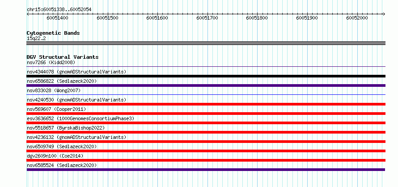Screen dimensions: 398x187
Task: Click ruler tick label 60051400
Action: point(58,18)
